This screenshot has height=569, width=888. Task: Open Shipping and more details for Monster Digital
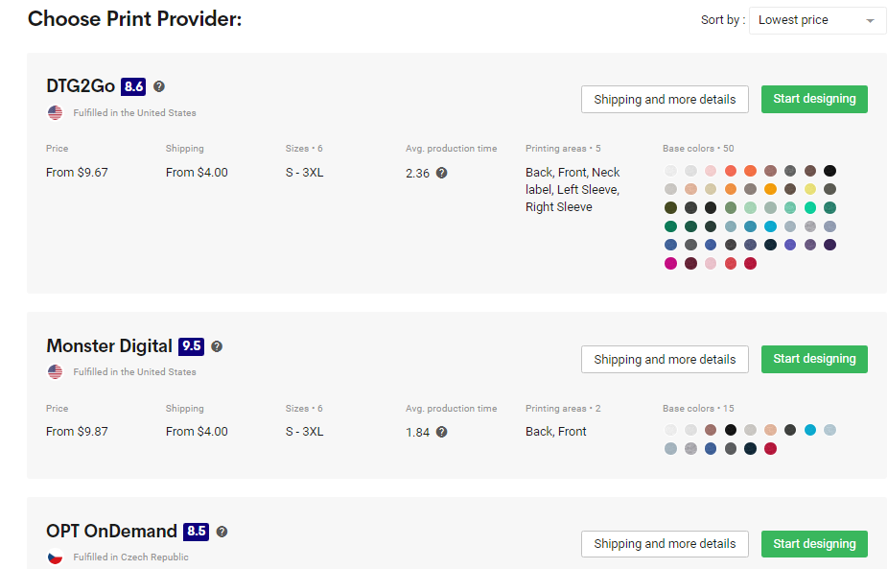tap(665, 359)
